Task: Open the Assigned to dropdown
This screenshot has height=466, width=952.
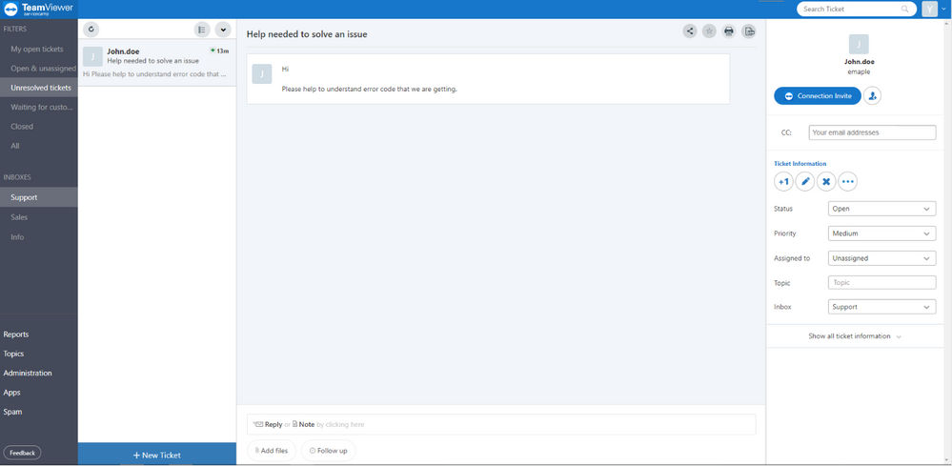Action: click(881, 258)
